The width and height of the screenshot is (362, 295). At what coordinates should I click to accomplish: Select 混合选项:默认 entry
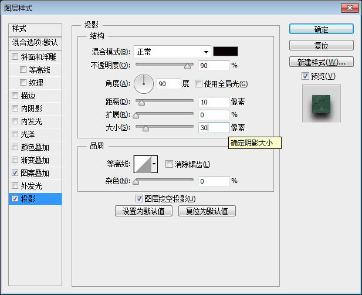(35, 43)
